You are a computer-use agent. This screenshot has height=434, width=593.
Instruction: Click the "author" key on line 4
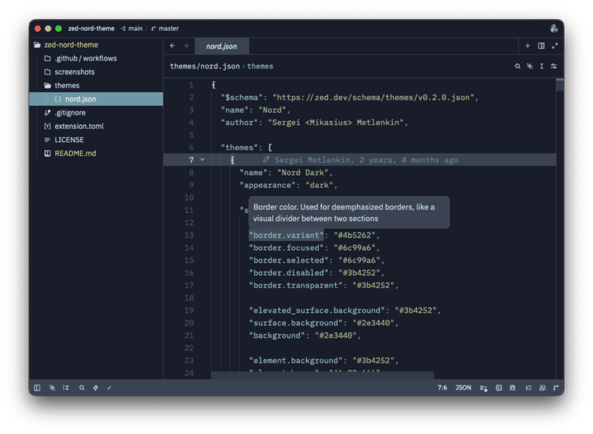pyautogui.click(x=239, y=122)
